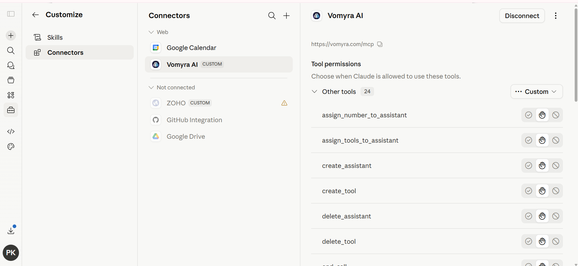Block the delete_tool tool
Viewport: 578px width, 266px height.
[556, 241]
